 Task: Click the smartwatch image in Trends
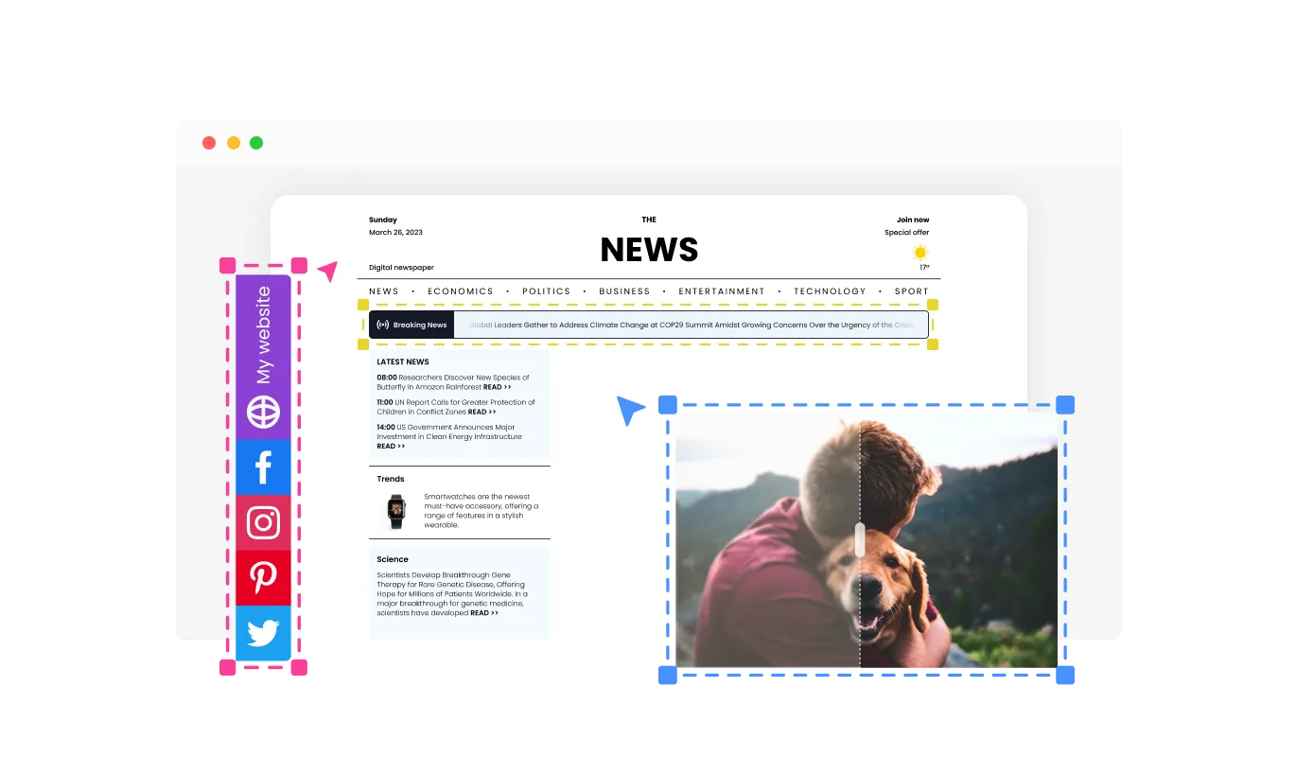[395, 511]
